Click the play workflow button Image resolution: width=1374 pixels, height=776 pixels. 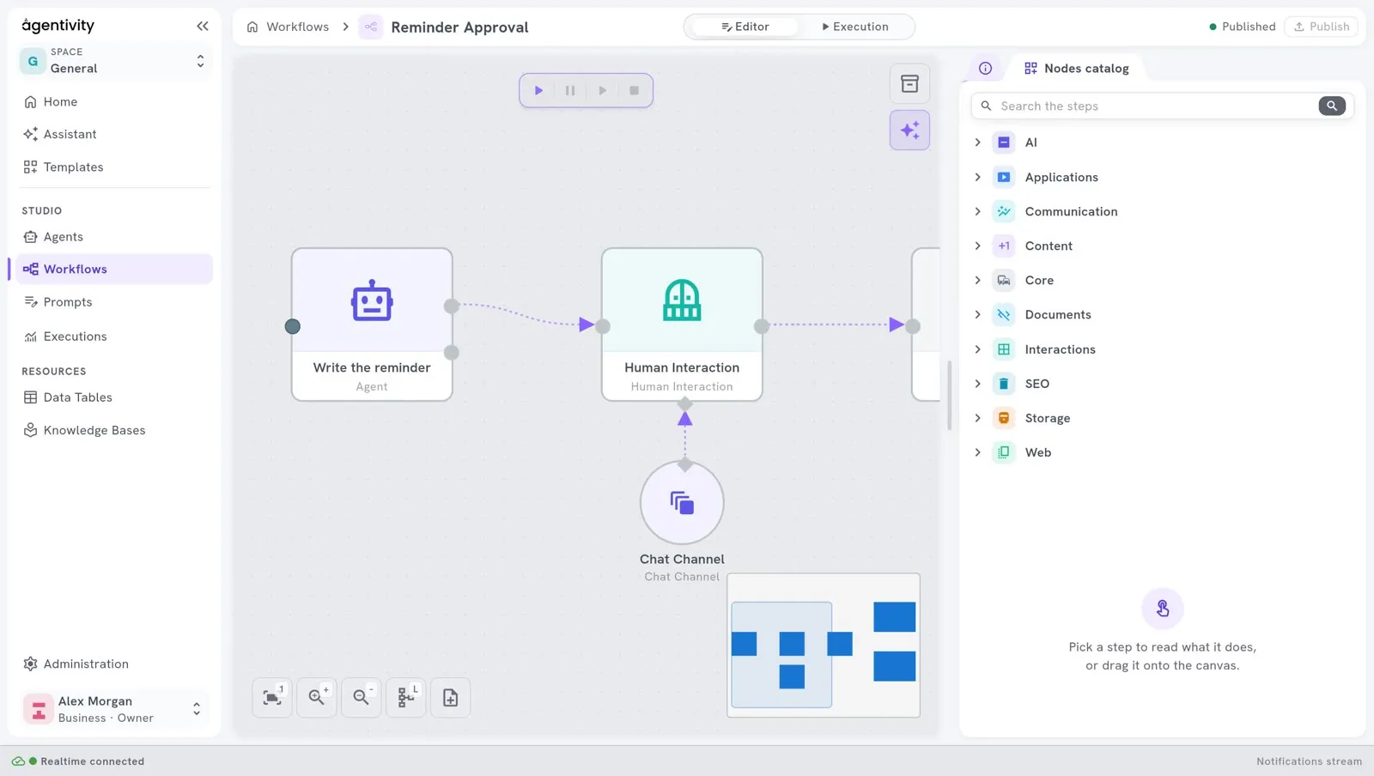(538, 90)
